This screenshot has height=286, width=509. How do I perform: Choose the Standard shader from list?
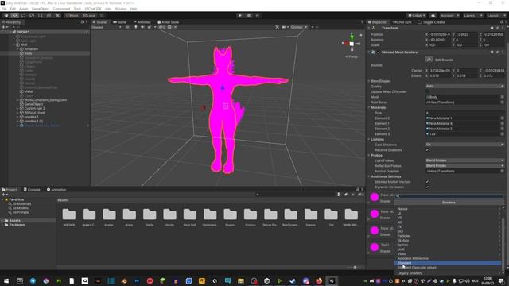coord(448,263)
